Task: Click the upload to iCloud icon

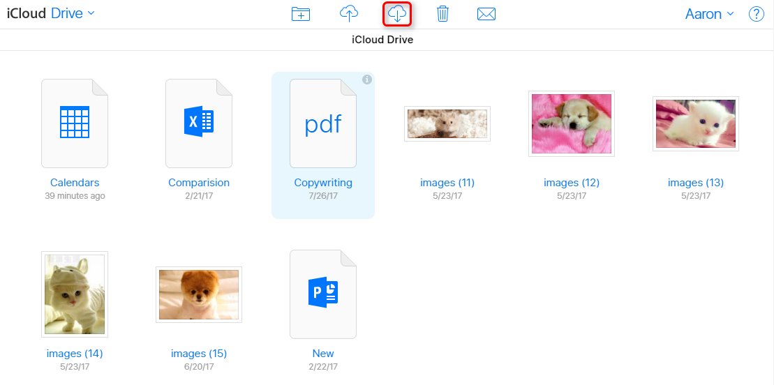Action: tap(349, 14)
